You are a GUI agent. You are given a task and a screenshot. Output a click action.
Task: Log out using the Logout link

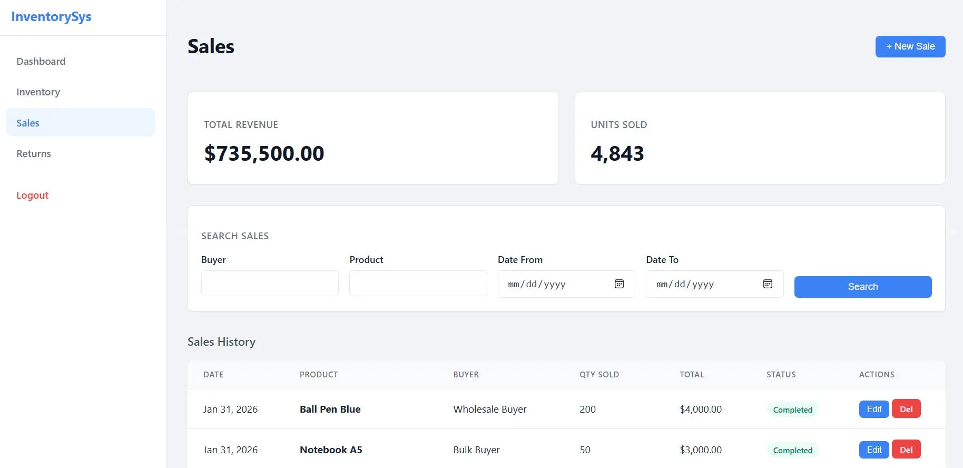32,195
